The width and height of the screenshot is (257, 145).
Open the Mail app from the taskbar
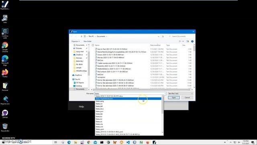point(95,142)
